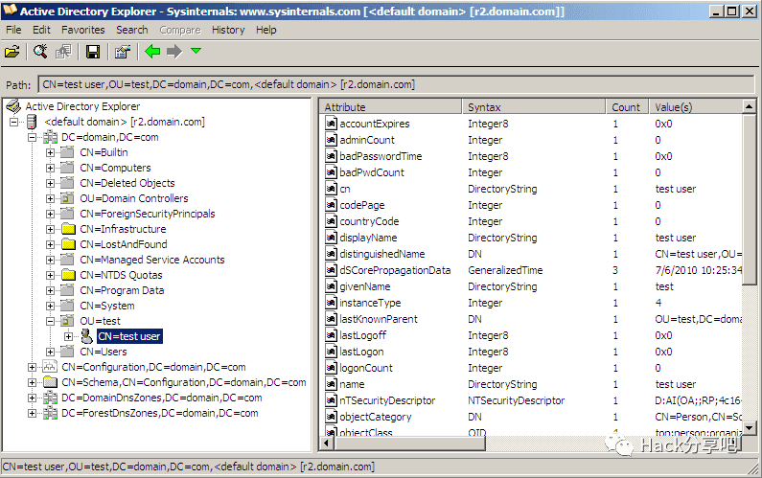Click the Active Directory Explorer root tree icon

[13, 106]
